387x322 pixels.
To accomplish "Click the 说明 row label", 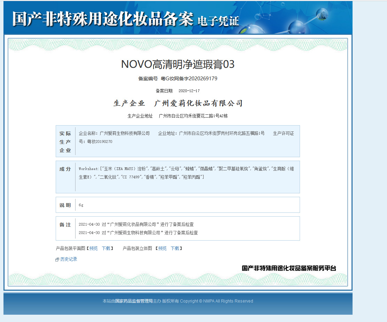I will pyautogui.click(x=65, y=205).
